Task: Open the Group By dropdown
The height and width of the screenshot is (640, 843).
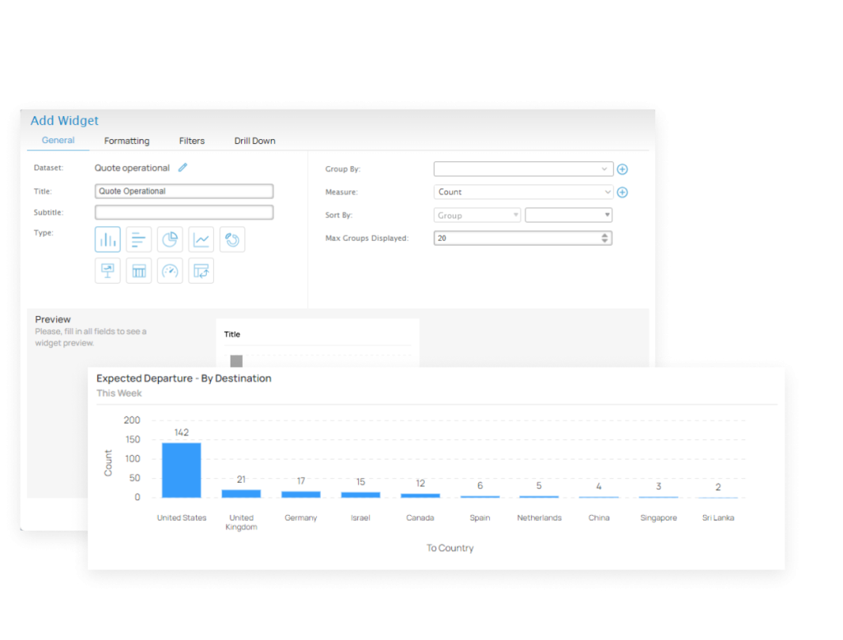Action: 523,169
